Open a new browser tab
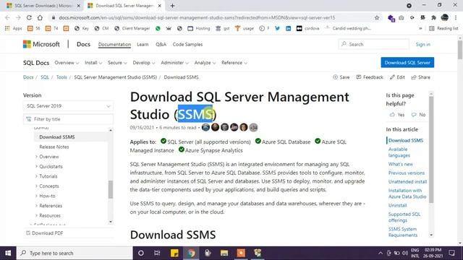Image resolution: width=463 pixels, height=260 pixels. [172, 6]
